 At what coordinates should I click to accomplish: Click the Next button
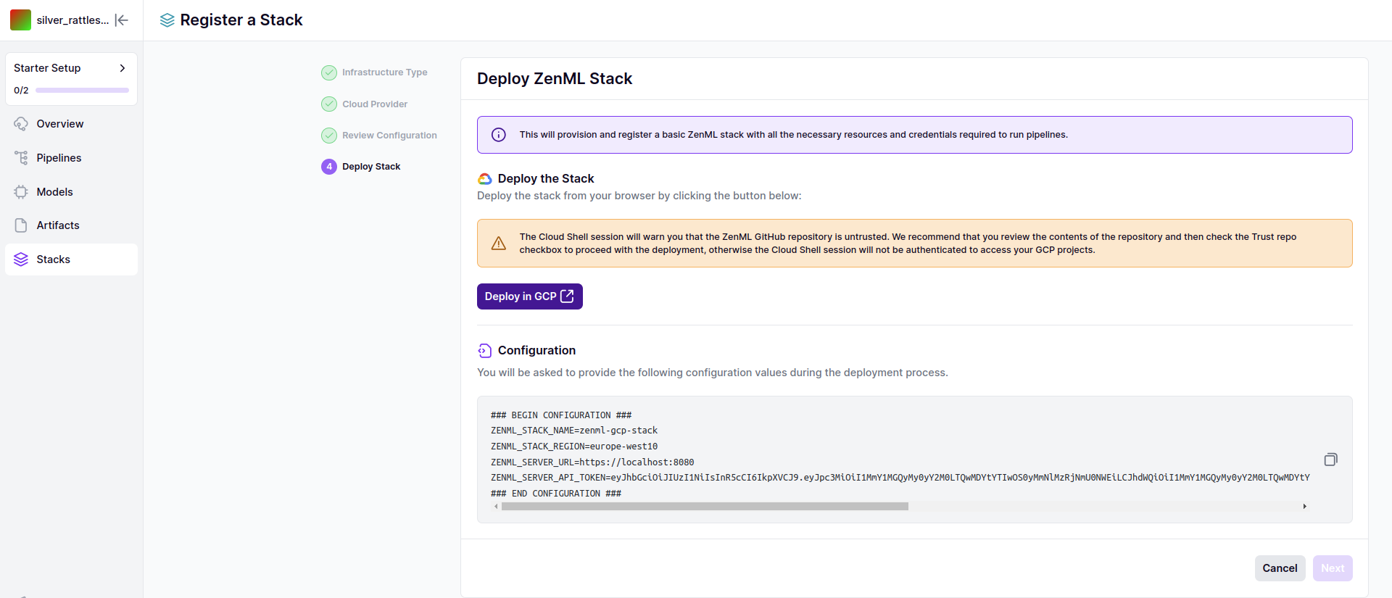(1333, 568)
